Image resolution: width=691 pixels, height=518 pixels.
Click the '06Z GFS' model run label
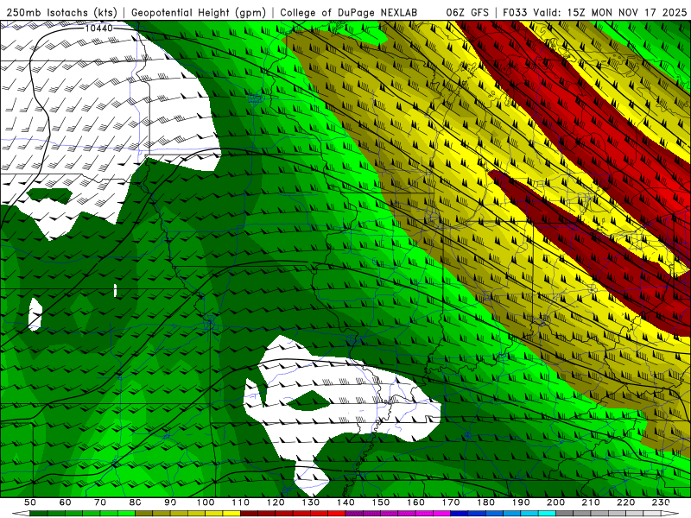point(467,13)
